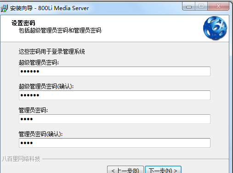This screenshot has height=173, width=233.
Task: Click the title text 安装向导 - 800Li Media Server
Action: 50,8
